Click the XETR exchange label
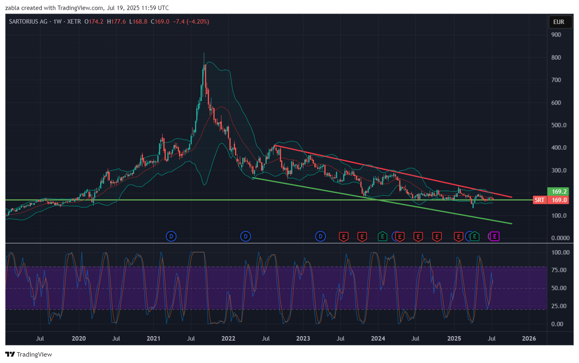The height and width of the screenshot is (363, 579). tap(74, 22)
